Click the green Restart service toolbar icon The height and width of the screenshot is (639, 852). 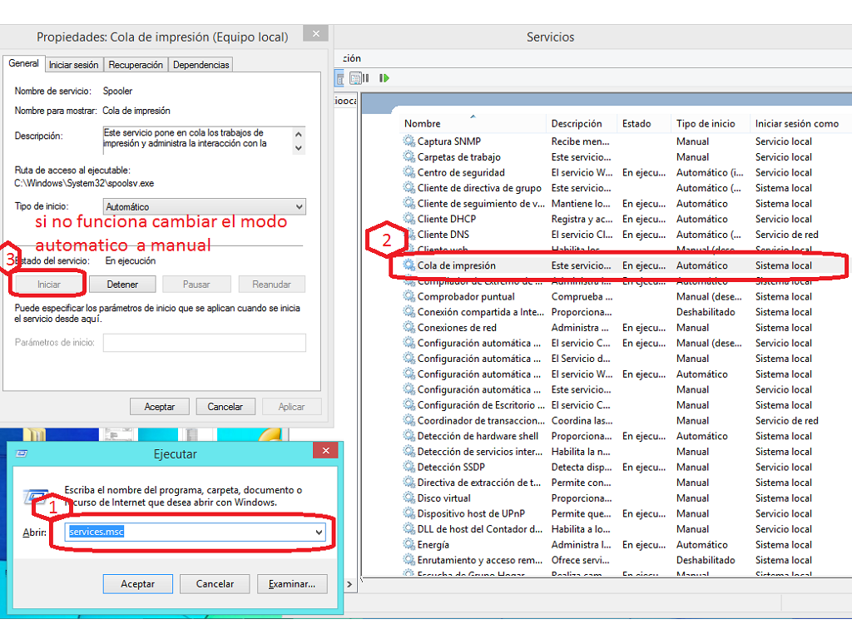384,78
